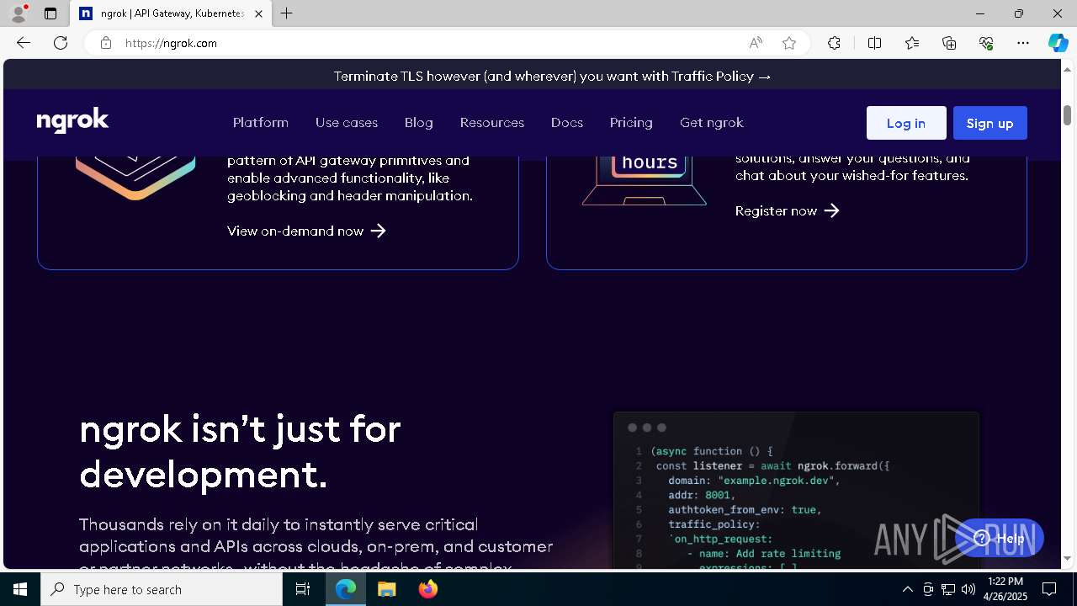Image resolution: width=1077 pixels, height=606 pixels.
Task: Click the Sign up button
Action: pyautogui.click(x=989, y=123)
